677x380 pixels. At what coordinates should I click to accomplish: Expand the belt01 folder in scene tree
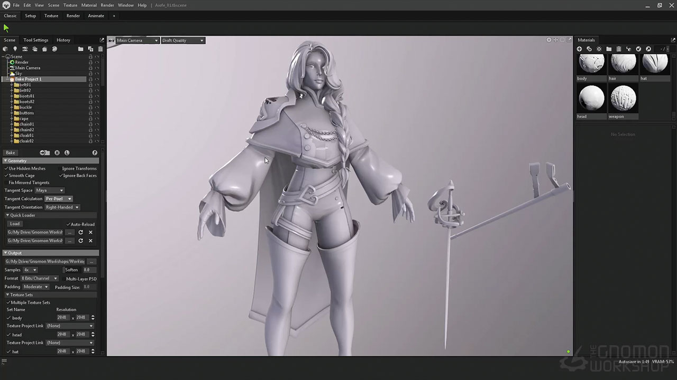[12, 85]
